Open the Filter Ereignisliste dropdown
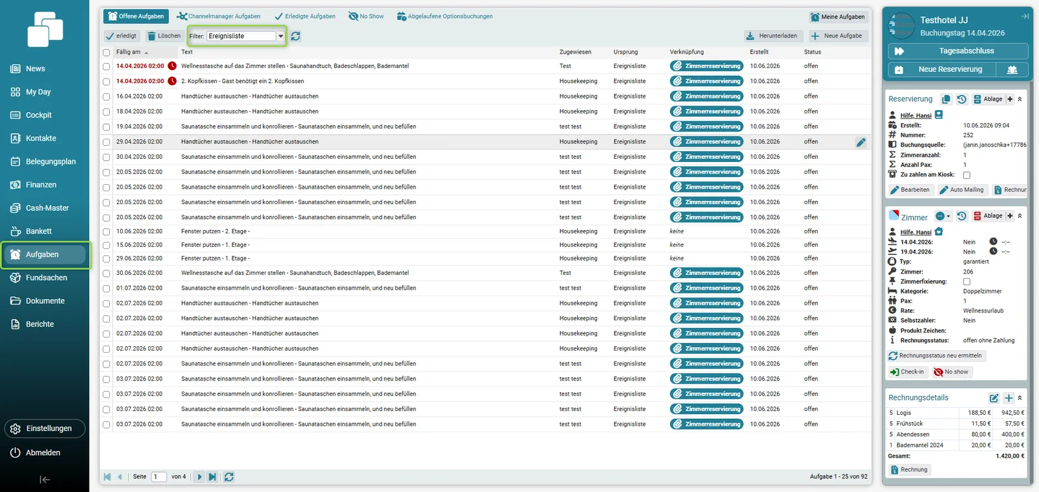The height and width of the screenshot is (492, 1039). pos(281,36)
